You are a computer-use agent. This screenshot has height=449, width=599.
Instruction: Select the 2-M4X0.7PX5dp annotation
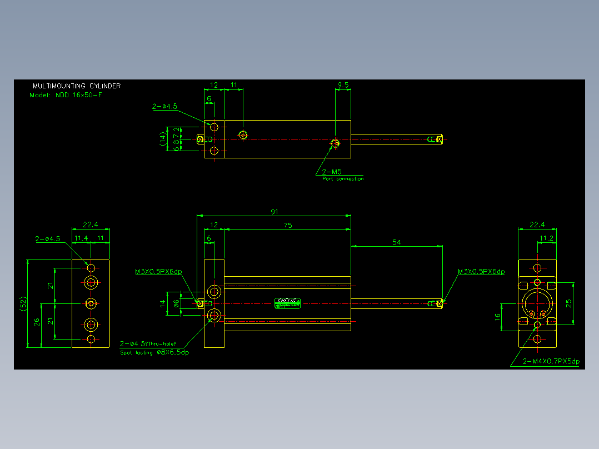[551, 361]
